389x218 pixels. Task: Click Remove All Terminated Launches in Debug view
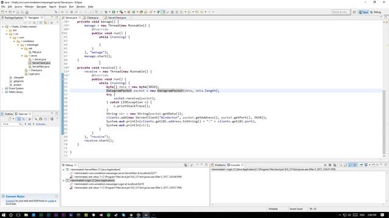tap(185, 165)
